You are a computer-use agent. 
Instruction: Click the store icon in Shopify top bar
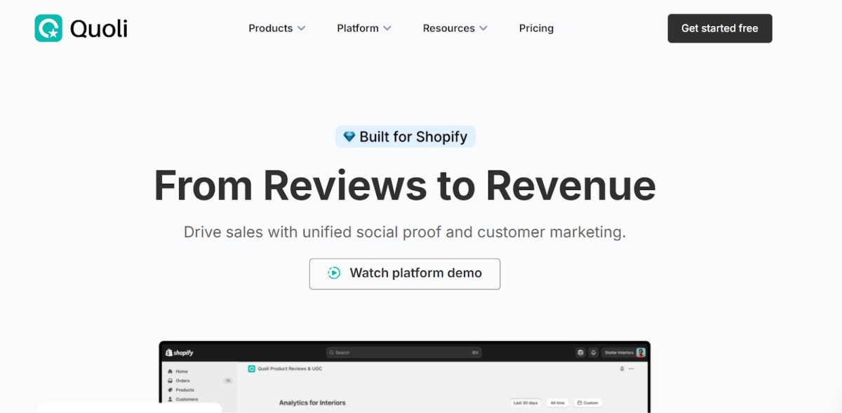[x=580, y=353]
